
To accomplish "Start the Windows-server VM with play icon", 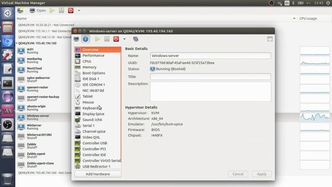I will pos(98,39).
